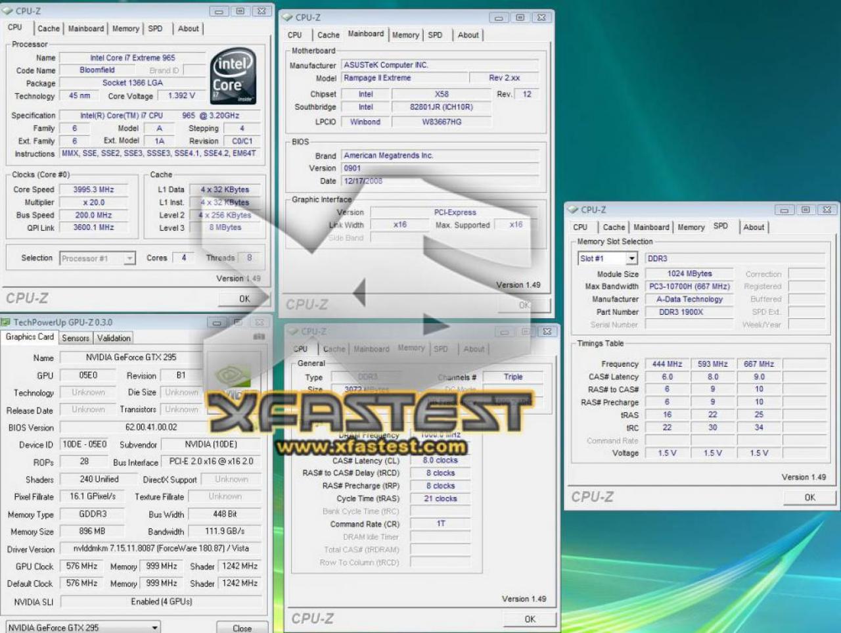The image size is (841, 633).
Task: Click Max Bandwidth value PC3-10700H (667 MHz)
Action: click(689, 287)
